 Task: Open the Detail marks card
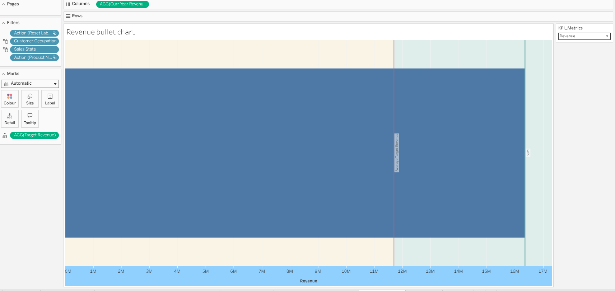pyautogui.click(x=10, y=119)
